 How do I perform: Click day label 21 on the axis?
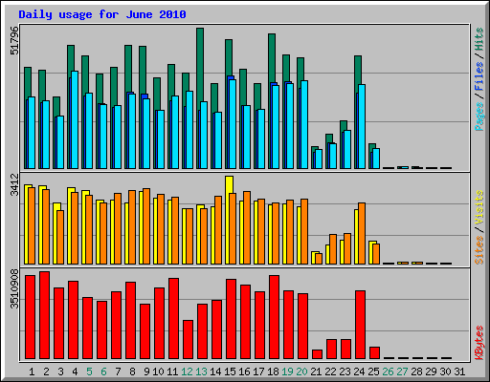[x=316, y=371]
